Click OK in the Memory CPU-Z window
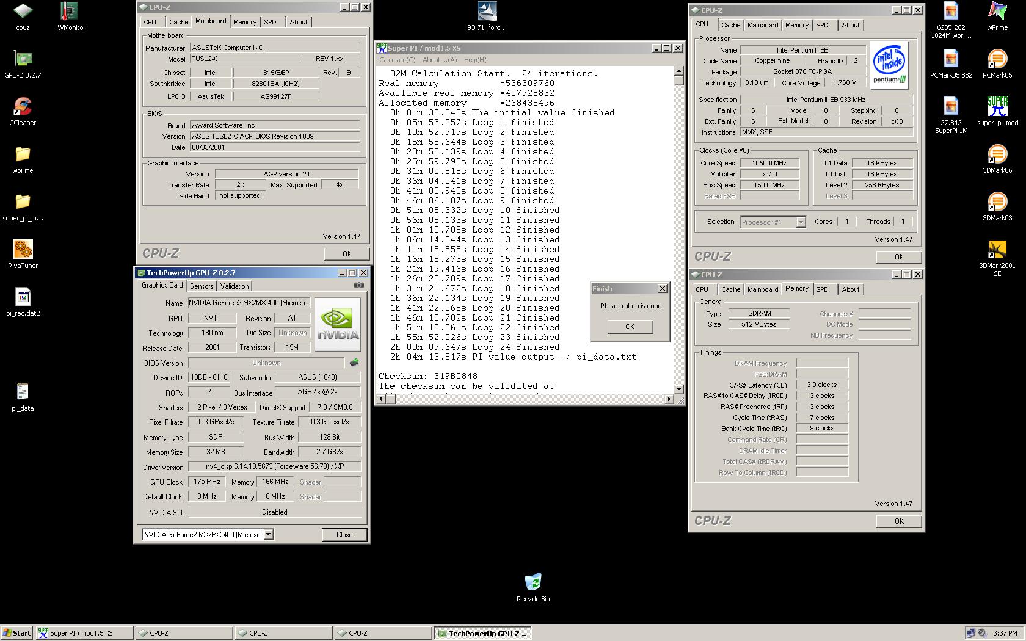The image size is (1026, 641). pos(899,521)
